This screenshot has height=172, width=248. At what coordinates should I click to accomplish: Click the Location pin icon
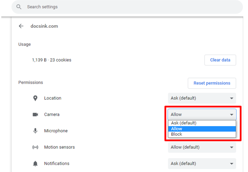click(x=35, y=98)
